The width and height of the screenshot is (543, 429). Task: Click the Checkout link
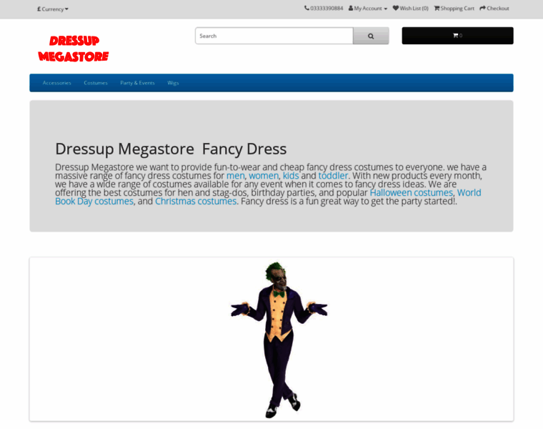[494, 9]
